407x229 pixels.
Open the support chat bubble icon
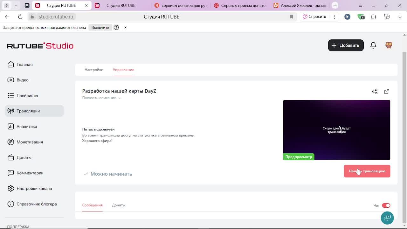coord(387,218)
